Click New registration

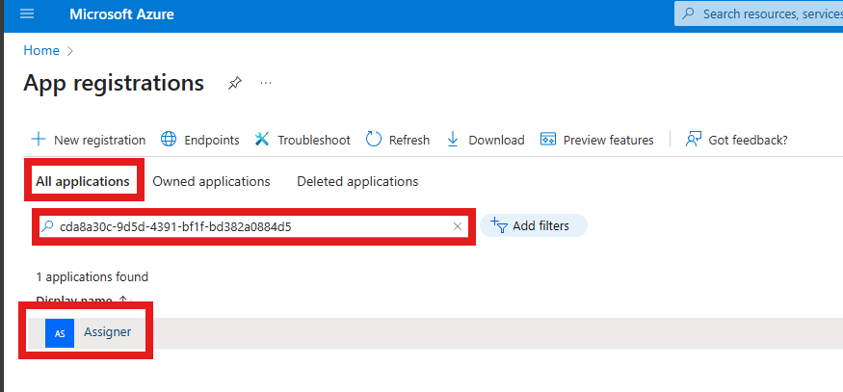click(x=89, y=140)
